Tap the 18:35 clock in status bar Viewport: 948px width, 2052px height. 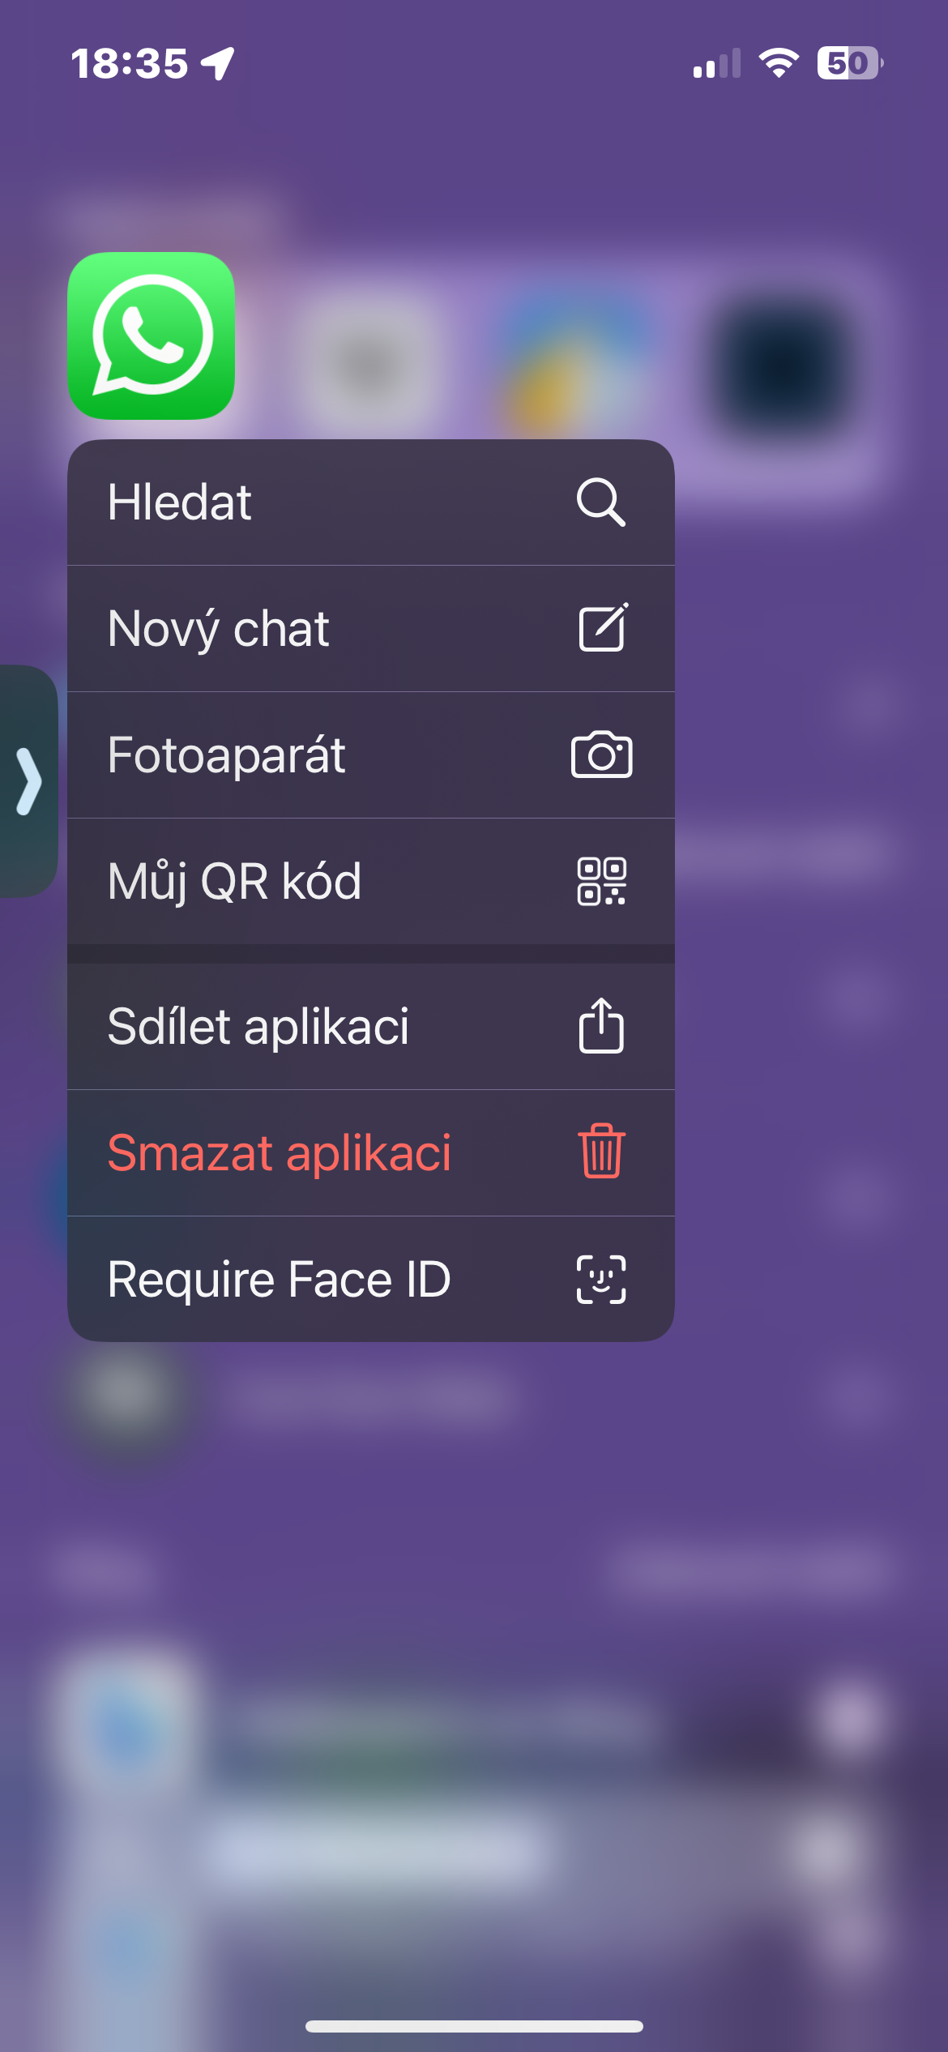(x=130, y=63)
